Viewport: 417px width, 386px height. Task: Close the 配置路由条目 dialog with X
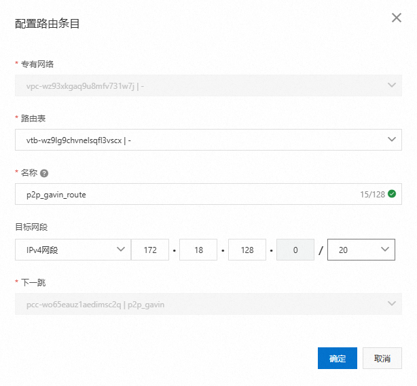[397, 18]
